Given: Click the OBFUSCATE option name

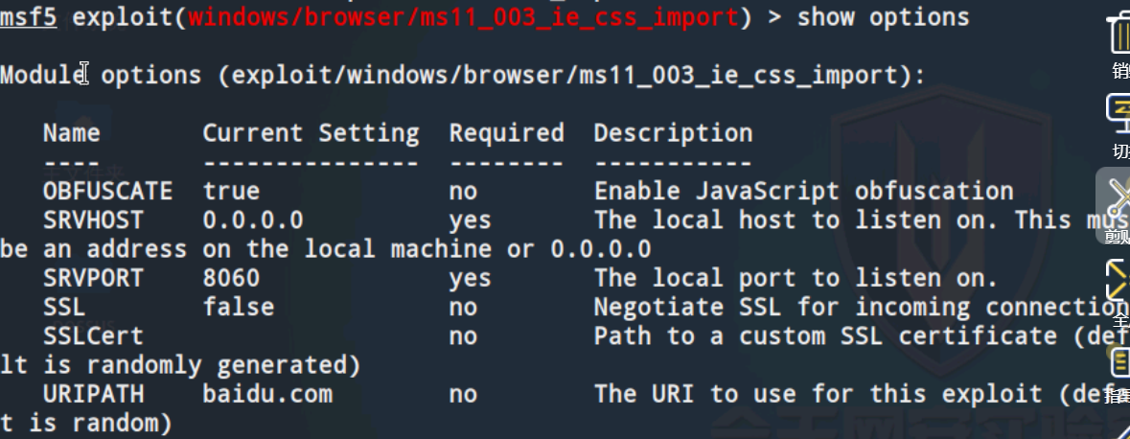Looking at the screenshot, I should [107, 191].
